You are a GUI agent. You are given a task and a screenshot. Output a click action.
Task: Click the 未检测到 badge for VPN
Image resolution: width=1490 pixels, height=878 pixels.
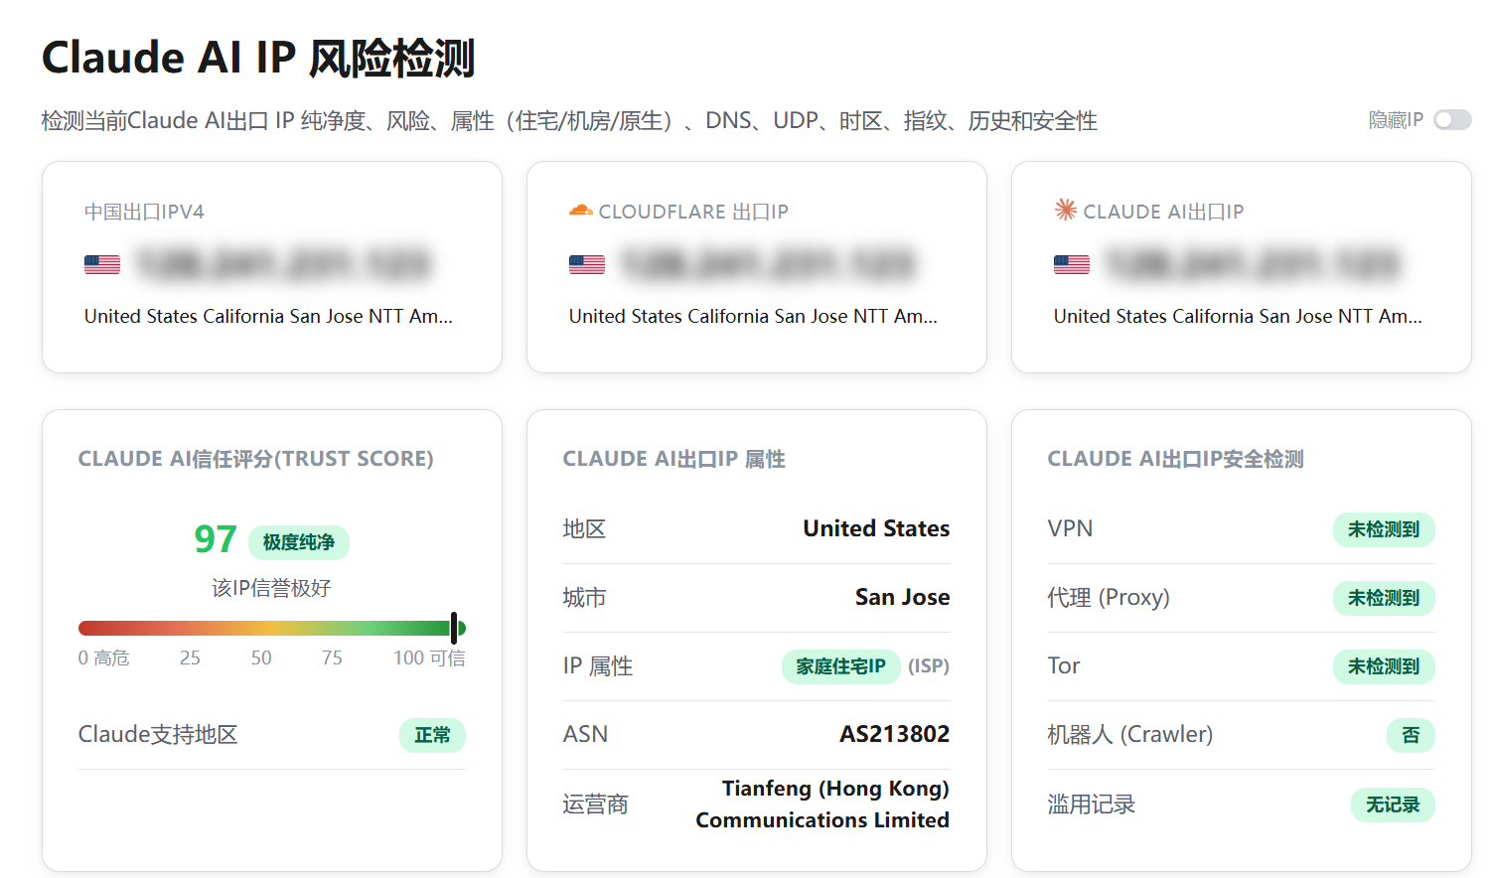(x=1384, y=529)
